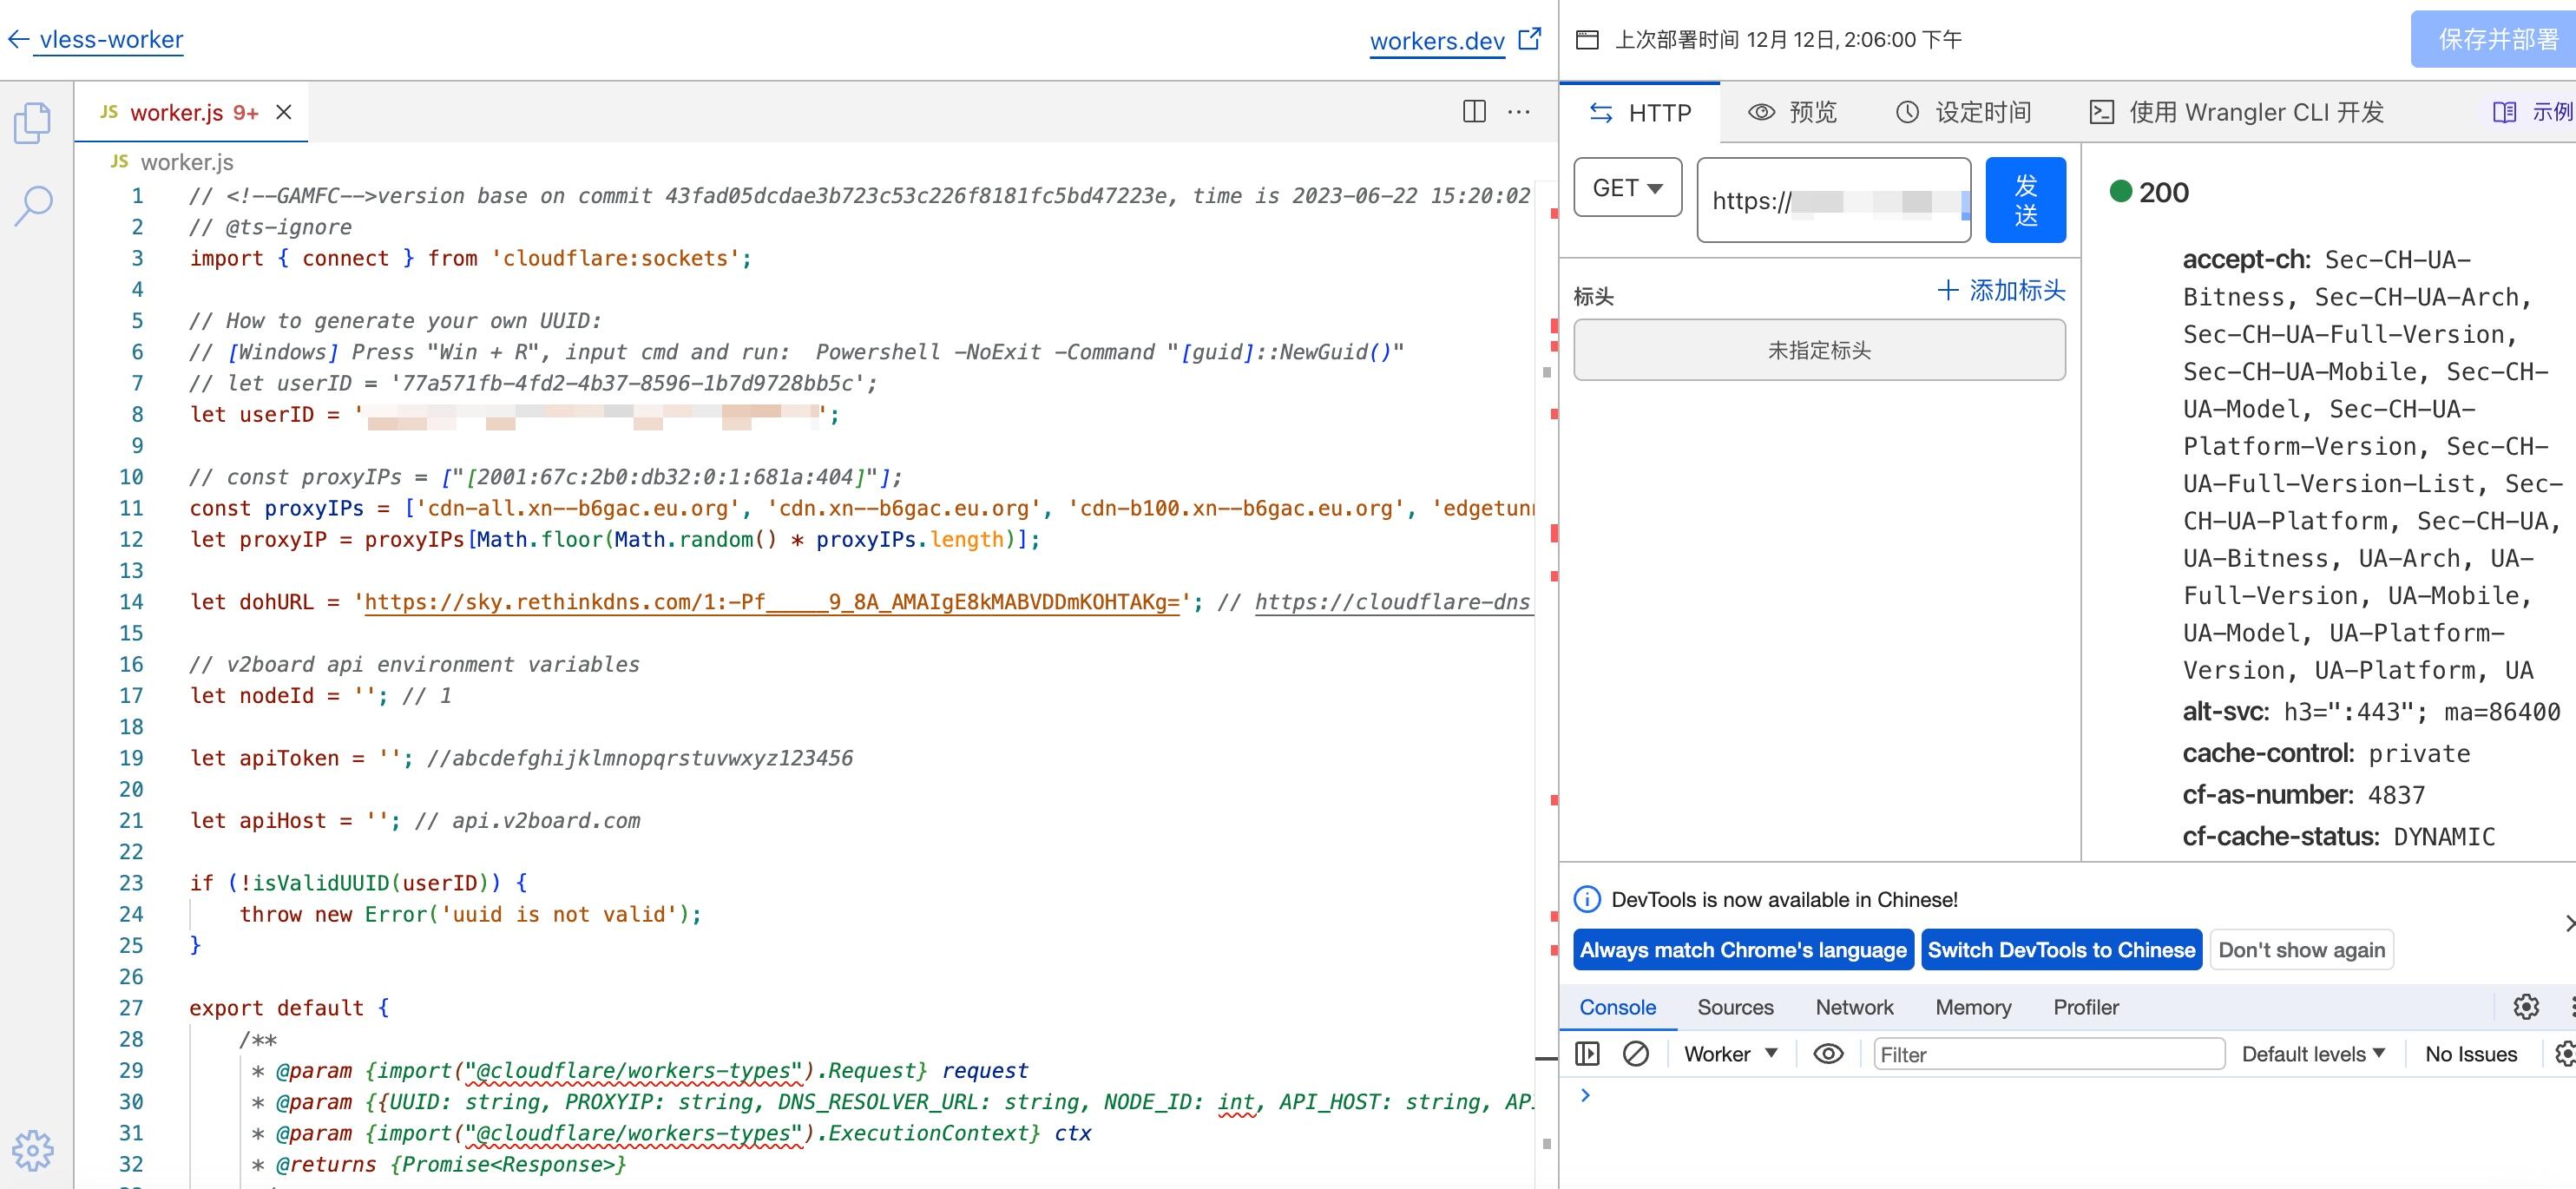Click the alt-svc response header

click(2371, 712)
